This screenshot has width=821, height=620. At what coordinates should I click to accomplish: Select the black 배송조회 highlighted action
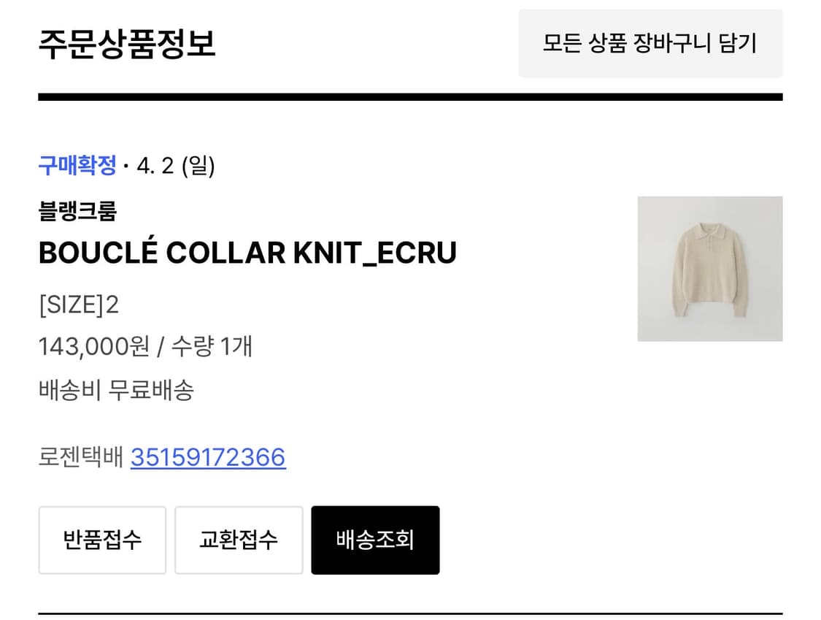tap(374, 540)
